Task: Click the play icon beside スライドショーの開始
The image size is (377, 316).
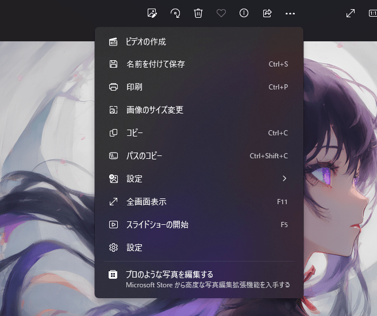Action: 113,225
